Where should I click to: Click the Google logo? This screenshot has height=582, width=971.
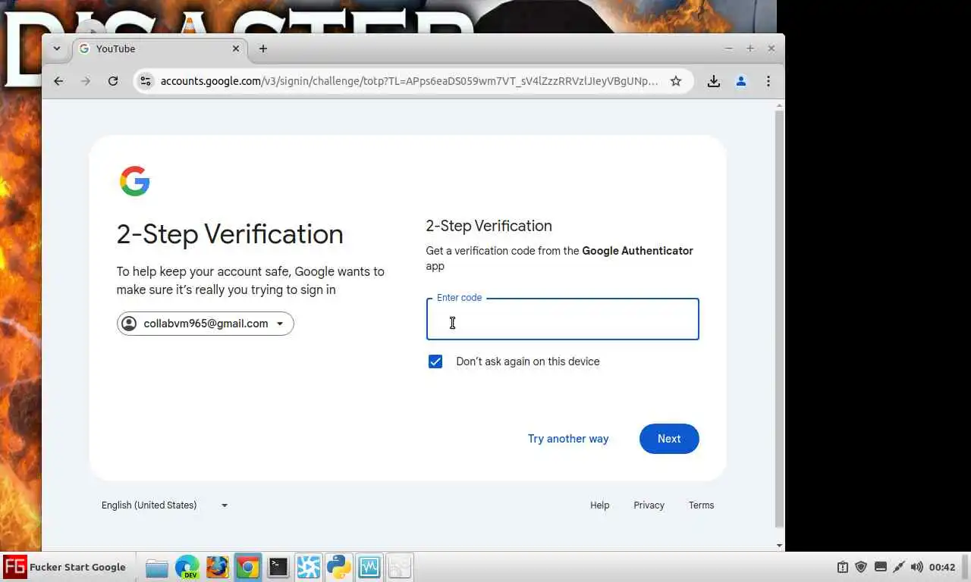pyautogui.click(x=135, y=181)
